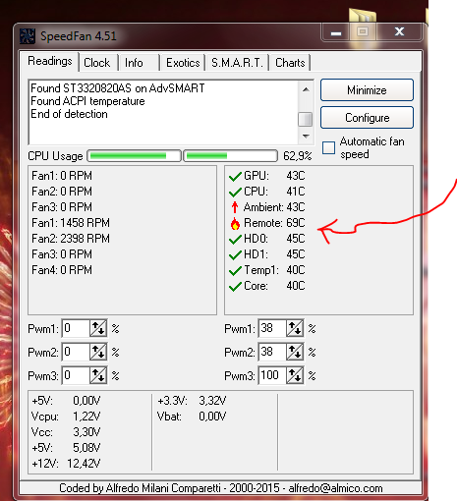The height and width of the screenshot is (501, 457).
Task: Click the log scrollbar up arrow
Action: coord(306,89)
